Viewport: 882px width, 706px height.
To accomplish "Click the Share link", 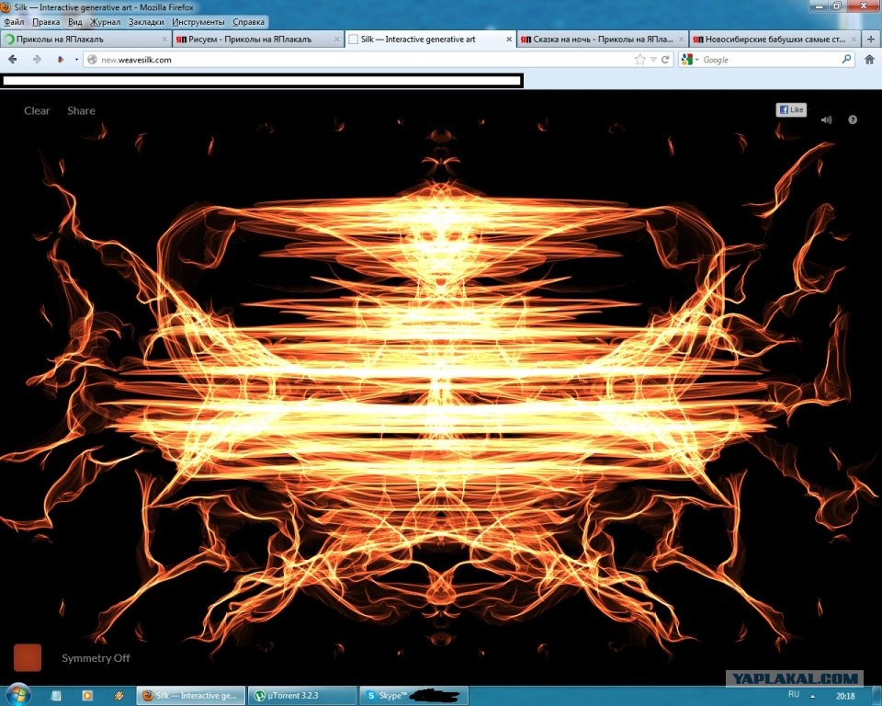I will coord(81,110).
